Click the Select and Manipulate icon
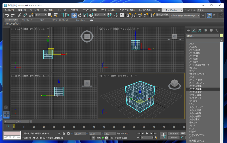This screenshot has width=227, height=143. (x=116, y=15)
